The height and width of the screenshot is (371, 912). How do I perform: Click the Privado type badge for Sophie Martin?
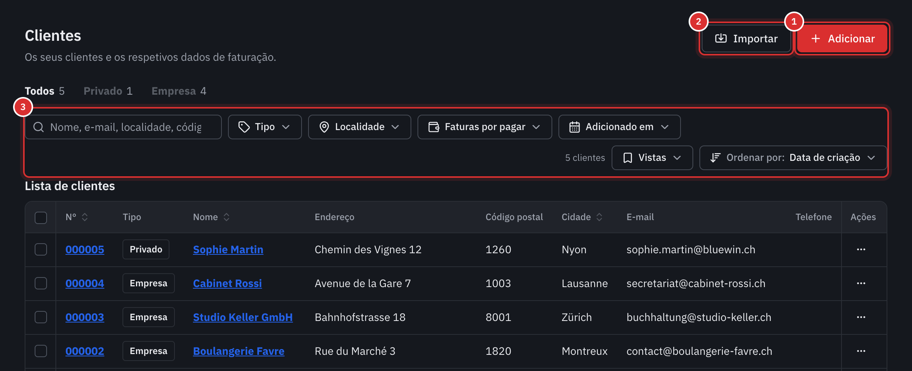pyautogui.click(x=146, y=249)
